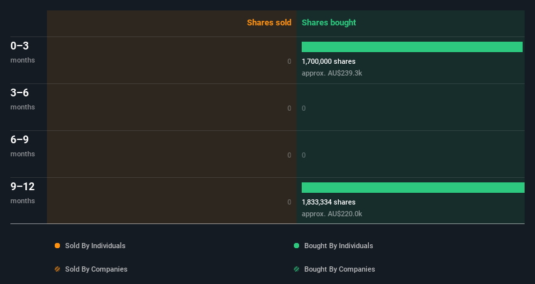Image resolution: width=535 pixels, height=284 pixels.
Task: Click the green bar for 0–3 months
Action: click(412, 47)
